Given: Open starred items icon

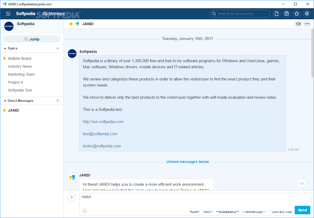Looking at the screenshot, I should [x=297, y=13].
